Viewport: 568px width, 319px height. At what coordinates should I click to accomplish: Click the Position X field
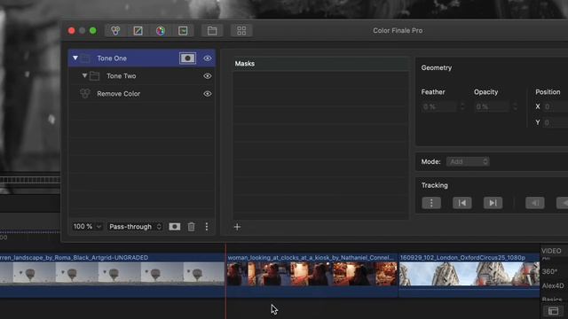[556, 106]
